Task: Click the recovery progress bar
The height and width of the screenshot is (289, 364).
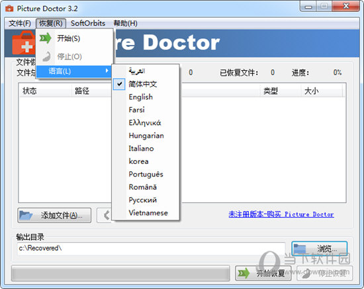Action: [x=120, y=273]
